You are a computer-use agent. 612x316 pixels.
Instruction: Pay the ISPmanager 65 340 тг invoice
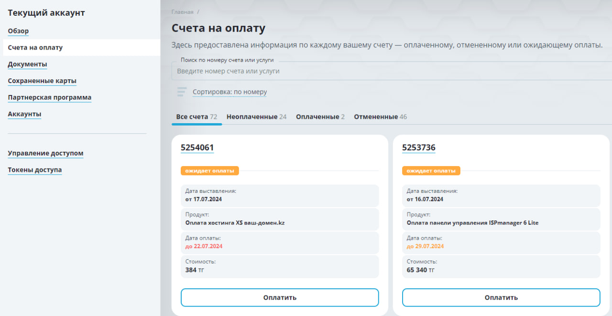pos(501,297)
